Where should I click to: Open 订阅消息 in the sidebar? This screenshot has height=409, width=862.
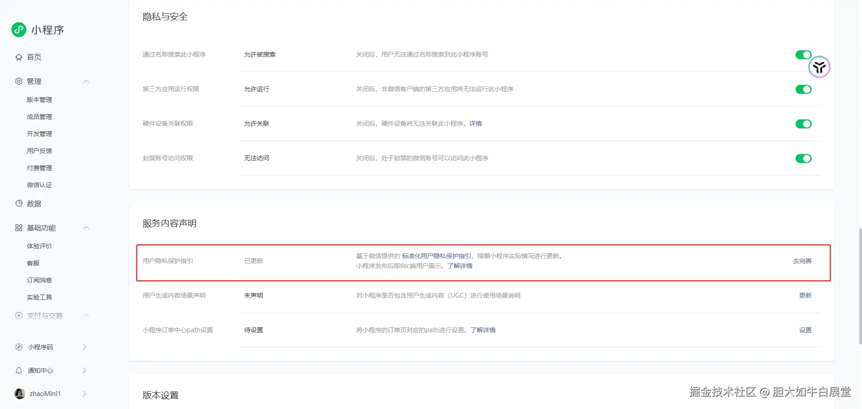pyautogui.click(x=40, y=280)
